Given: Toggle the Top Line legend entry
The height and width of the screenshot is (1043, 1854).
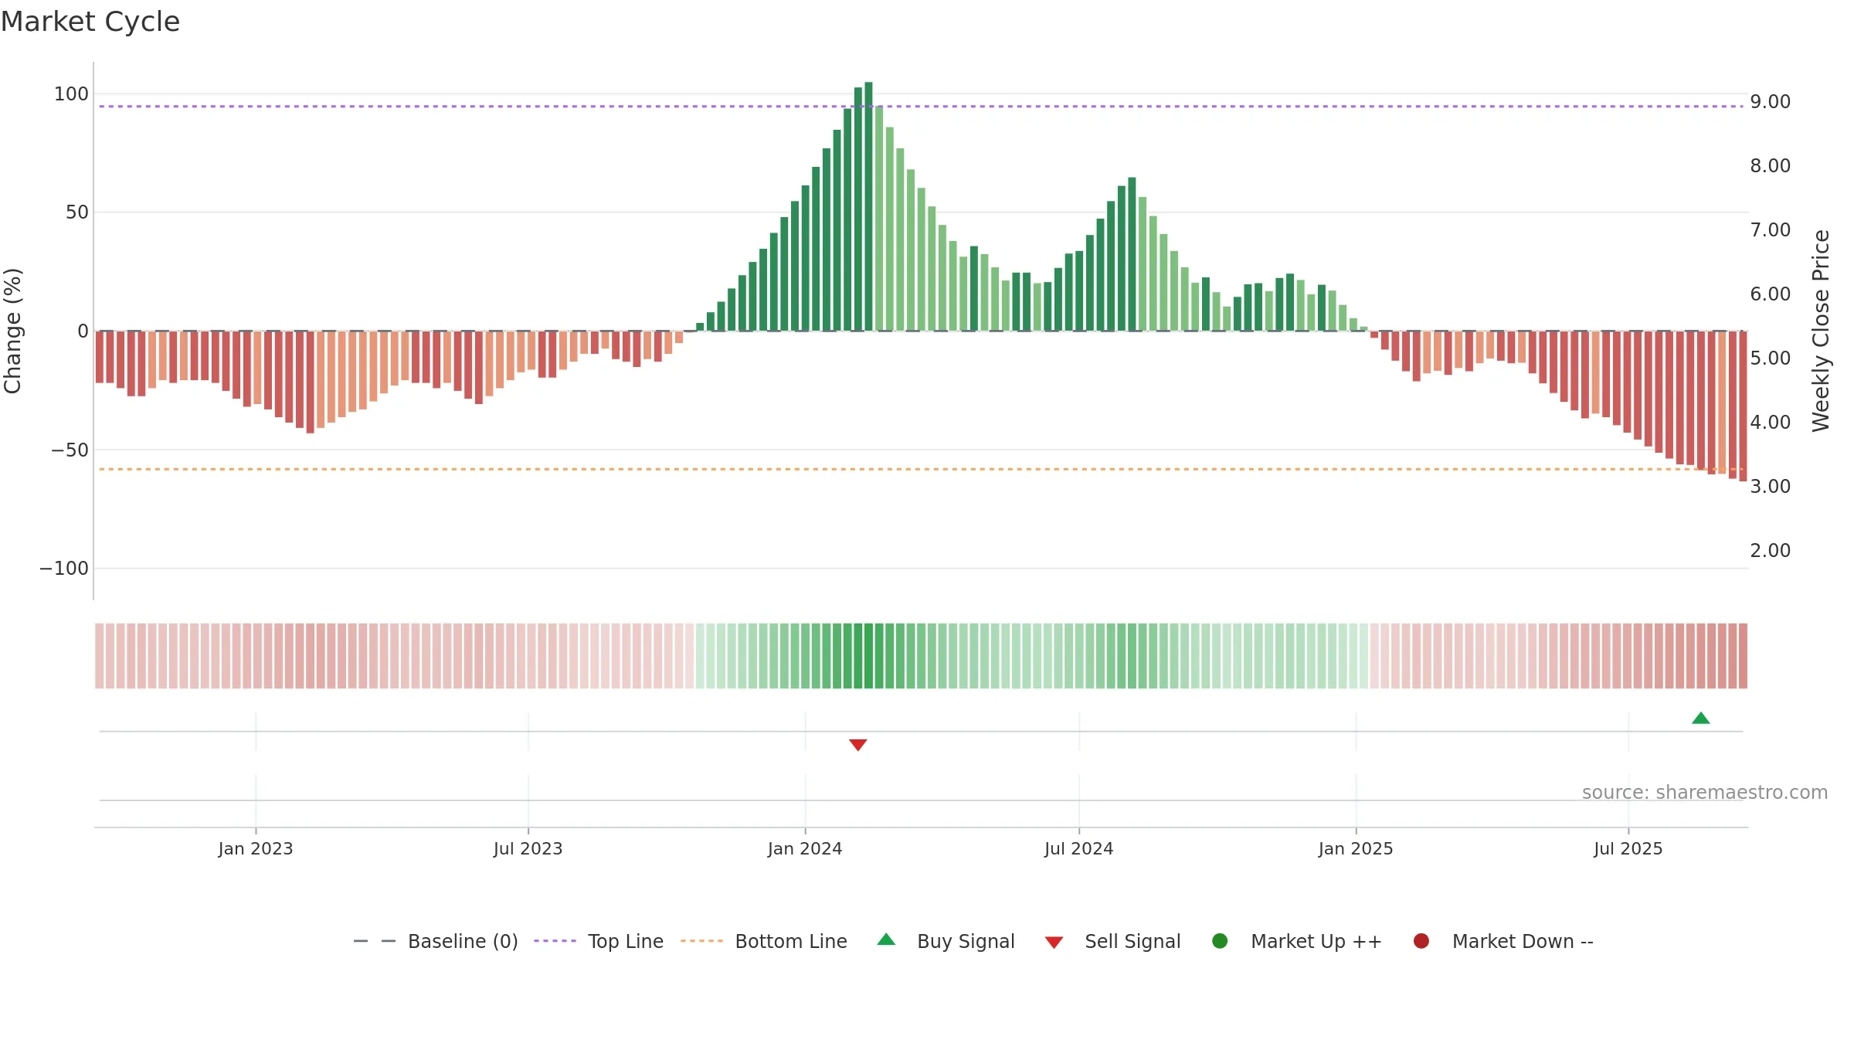Looking at the screenshot, I should coord(599,941).
